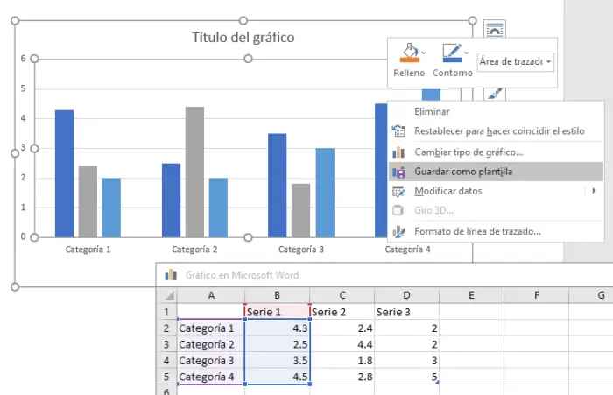This screenshot has width=613, height=395.
Task: Click the cell containing 4.4
Action: [x=342, y=344]
